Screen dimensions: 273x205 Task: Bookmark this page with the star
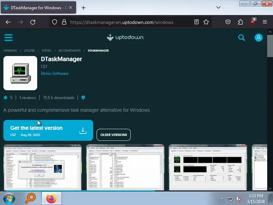point(206,22)
